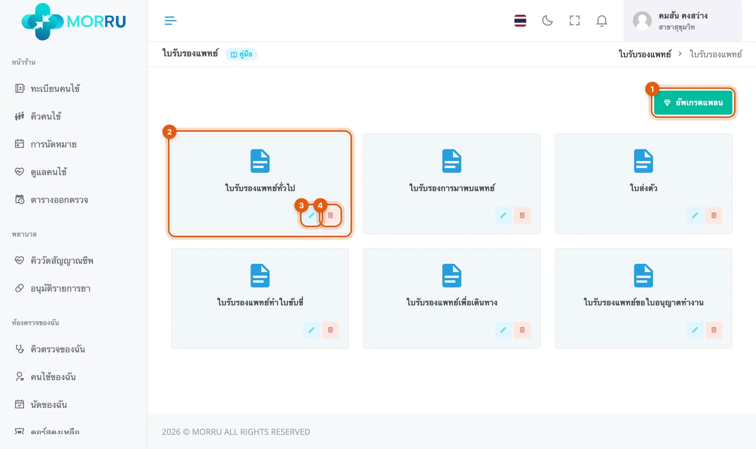Screen dimensions: 756x449
Task: Open คิววัดสัญญาณชีพ vital signs queue
Action: [x=54, y=260]
